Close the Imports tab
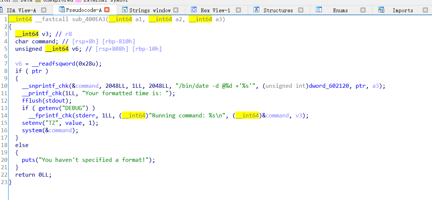This screenshot has width=432, height=200. pyautogui.click(x=425, y=10)
